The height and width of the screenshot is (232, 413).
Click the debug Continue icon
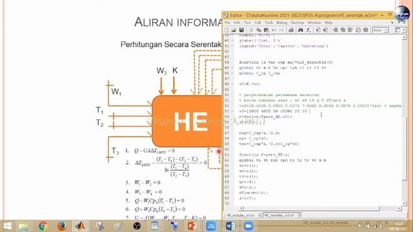click(x=358, y=30)
